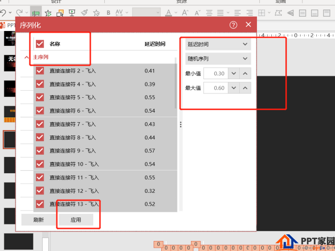Click the 延迟时间 column header
Viewport: 335px width, 251px height.
coord(155,44)
